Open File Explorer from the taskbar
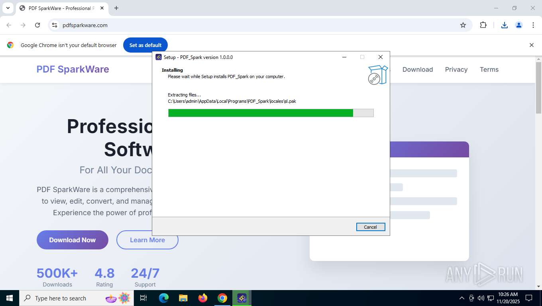Image resolution: width=542 pixels, height=306 pixels. pos(183,298)
